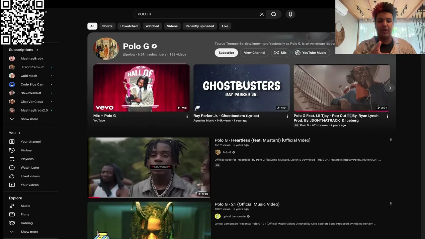Click the History clock icon
Image resolution: width=425 pixels, height=239 pixels.
click(12, 150)
